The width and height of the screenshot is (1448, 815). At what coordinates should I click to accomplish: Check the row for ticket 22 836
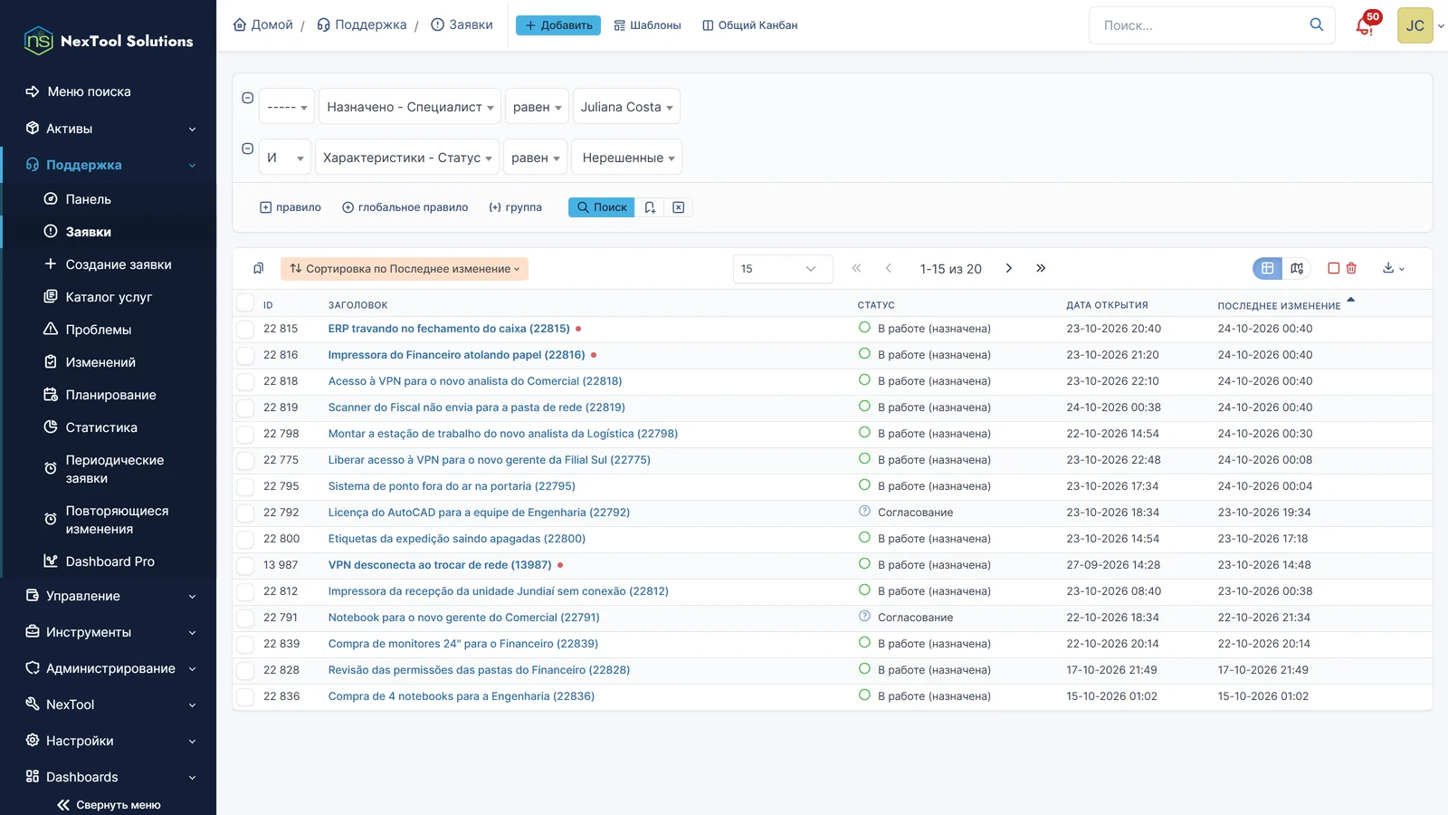click(x=245, y=697)
